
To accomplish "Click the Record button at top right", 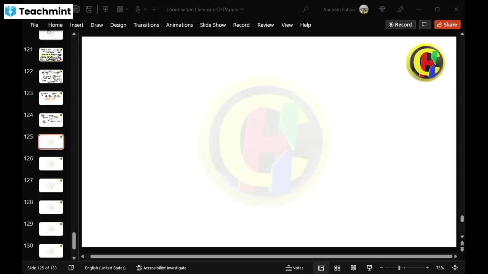I will 400,25.
